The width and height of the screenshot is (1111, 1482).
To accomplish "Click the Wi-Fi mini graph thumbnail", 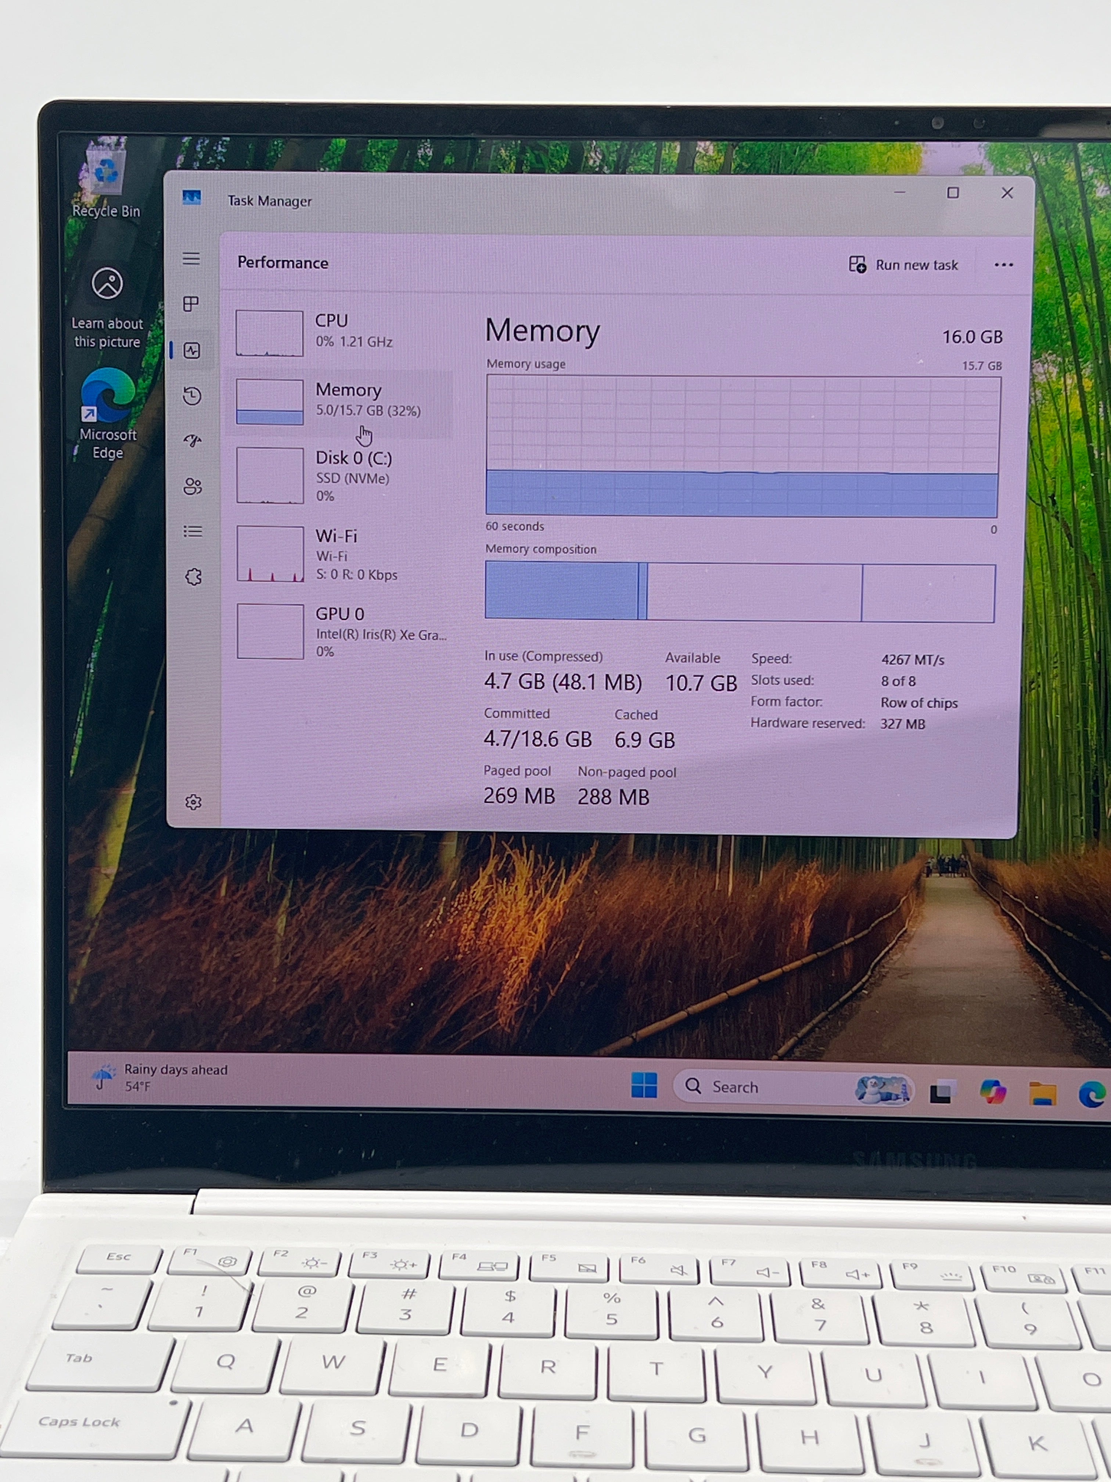I will tap(270, 554).
